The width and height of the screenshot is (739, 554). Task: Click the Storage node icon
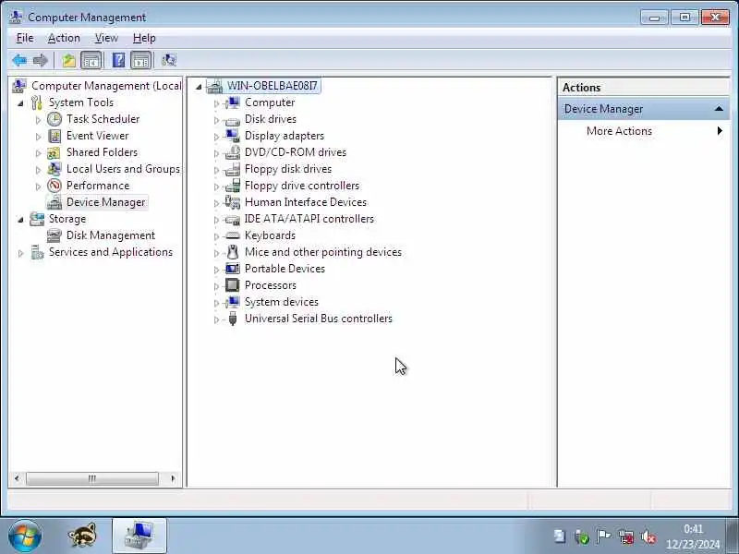click(37, 219)
